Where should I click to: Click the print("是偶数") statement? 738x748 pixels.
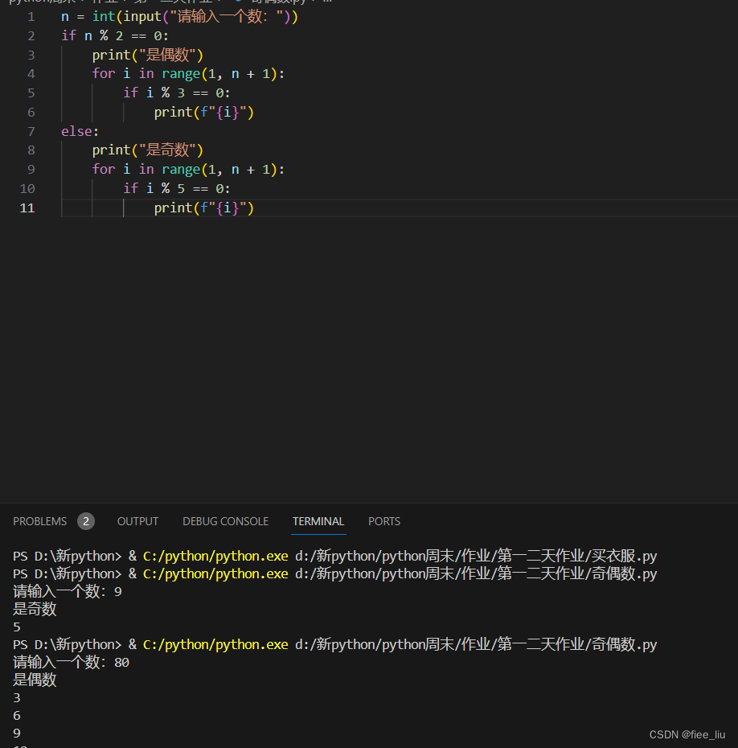pyautogui.click(x=148, y=55)
